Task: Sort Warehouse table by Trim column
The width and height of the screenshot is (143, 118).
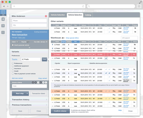Action: tap(75, 42)
